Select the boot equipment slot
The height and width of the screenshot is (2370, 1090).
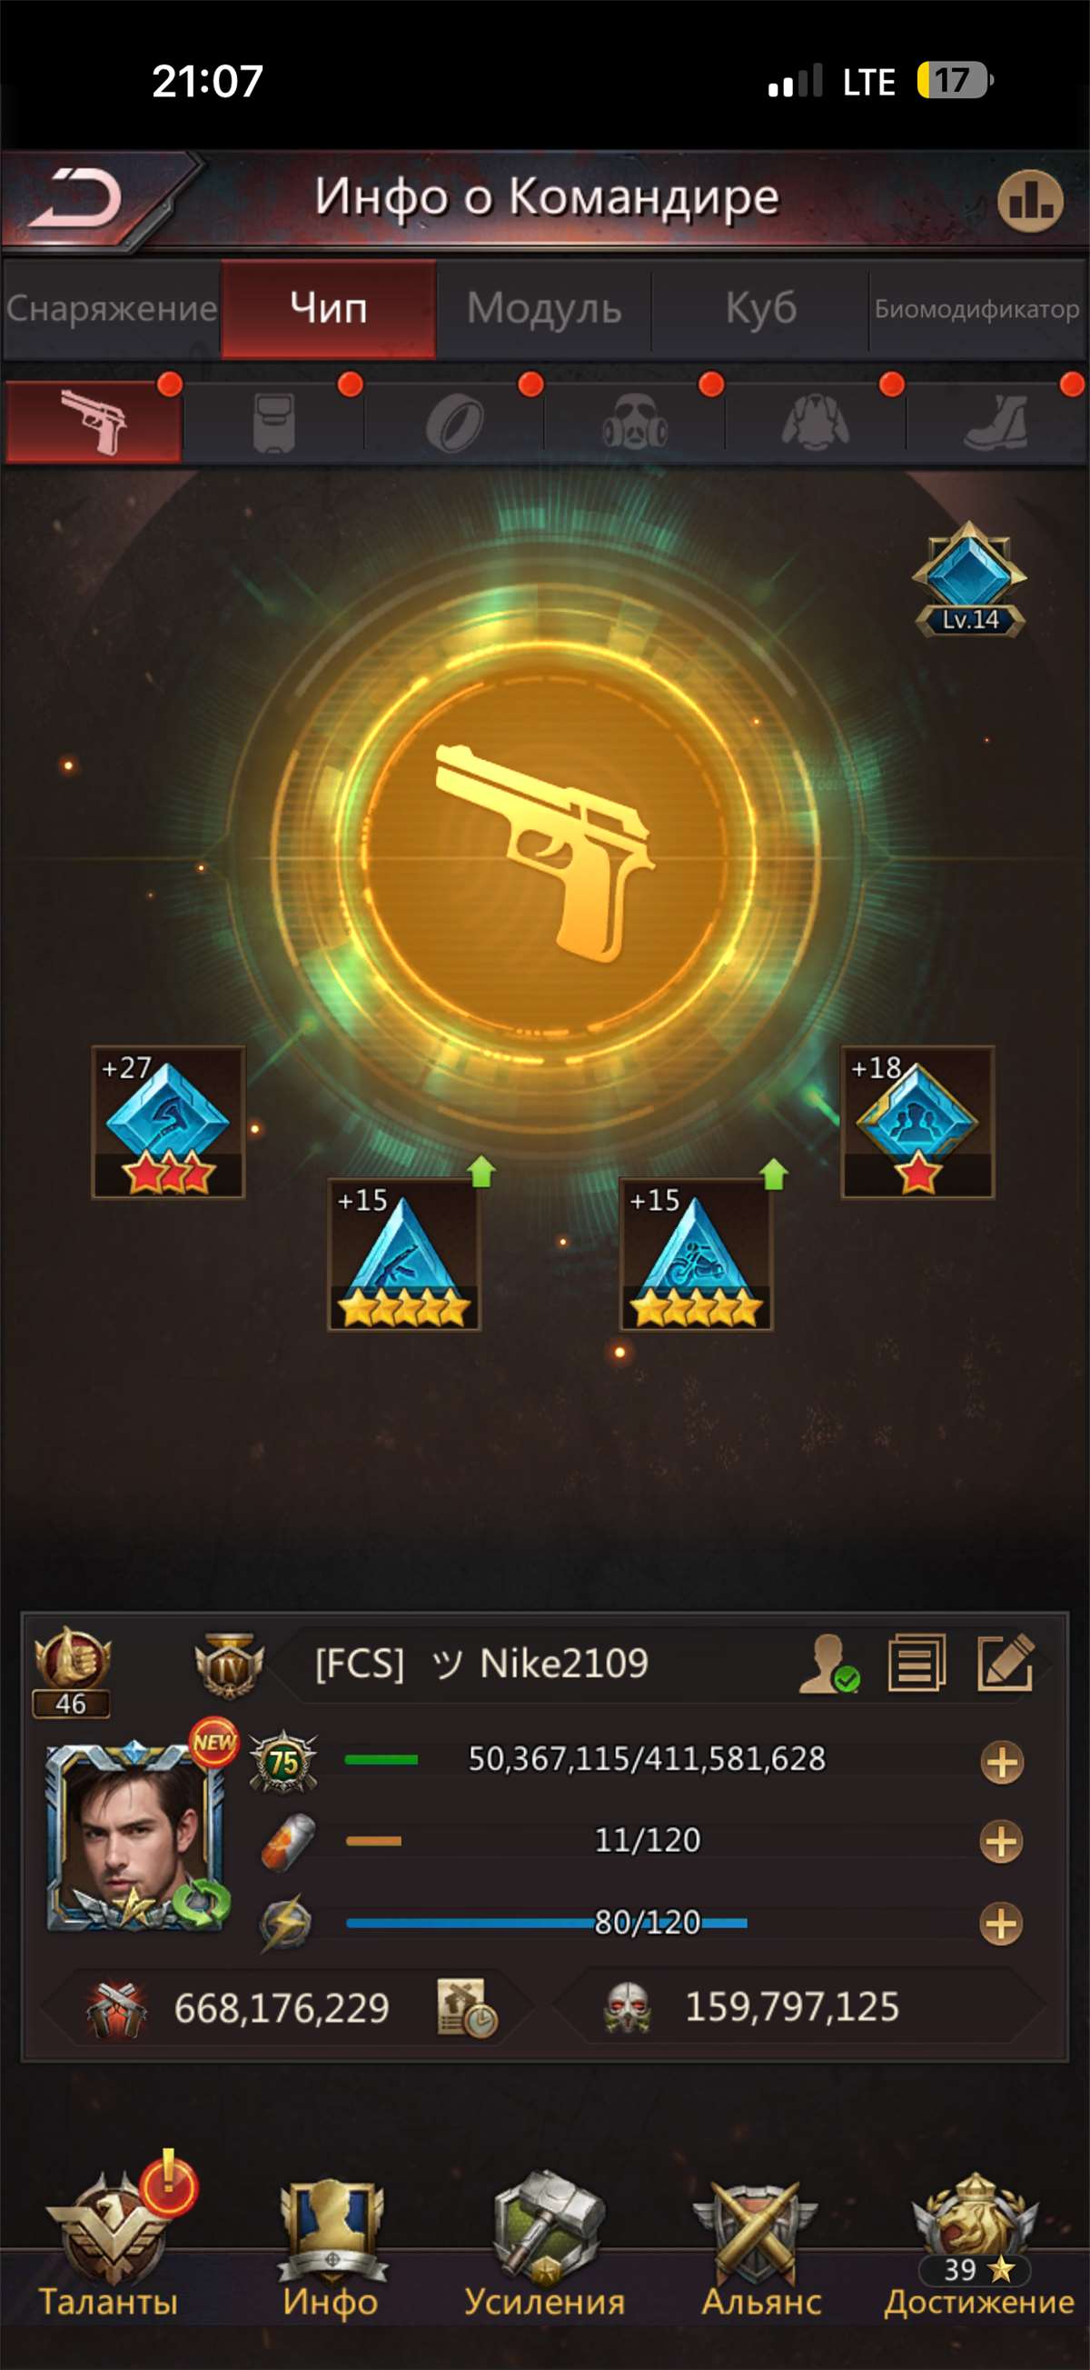996,424
